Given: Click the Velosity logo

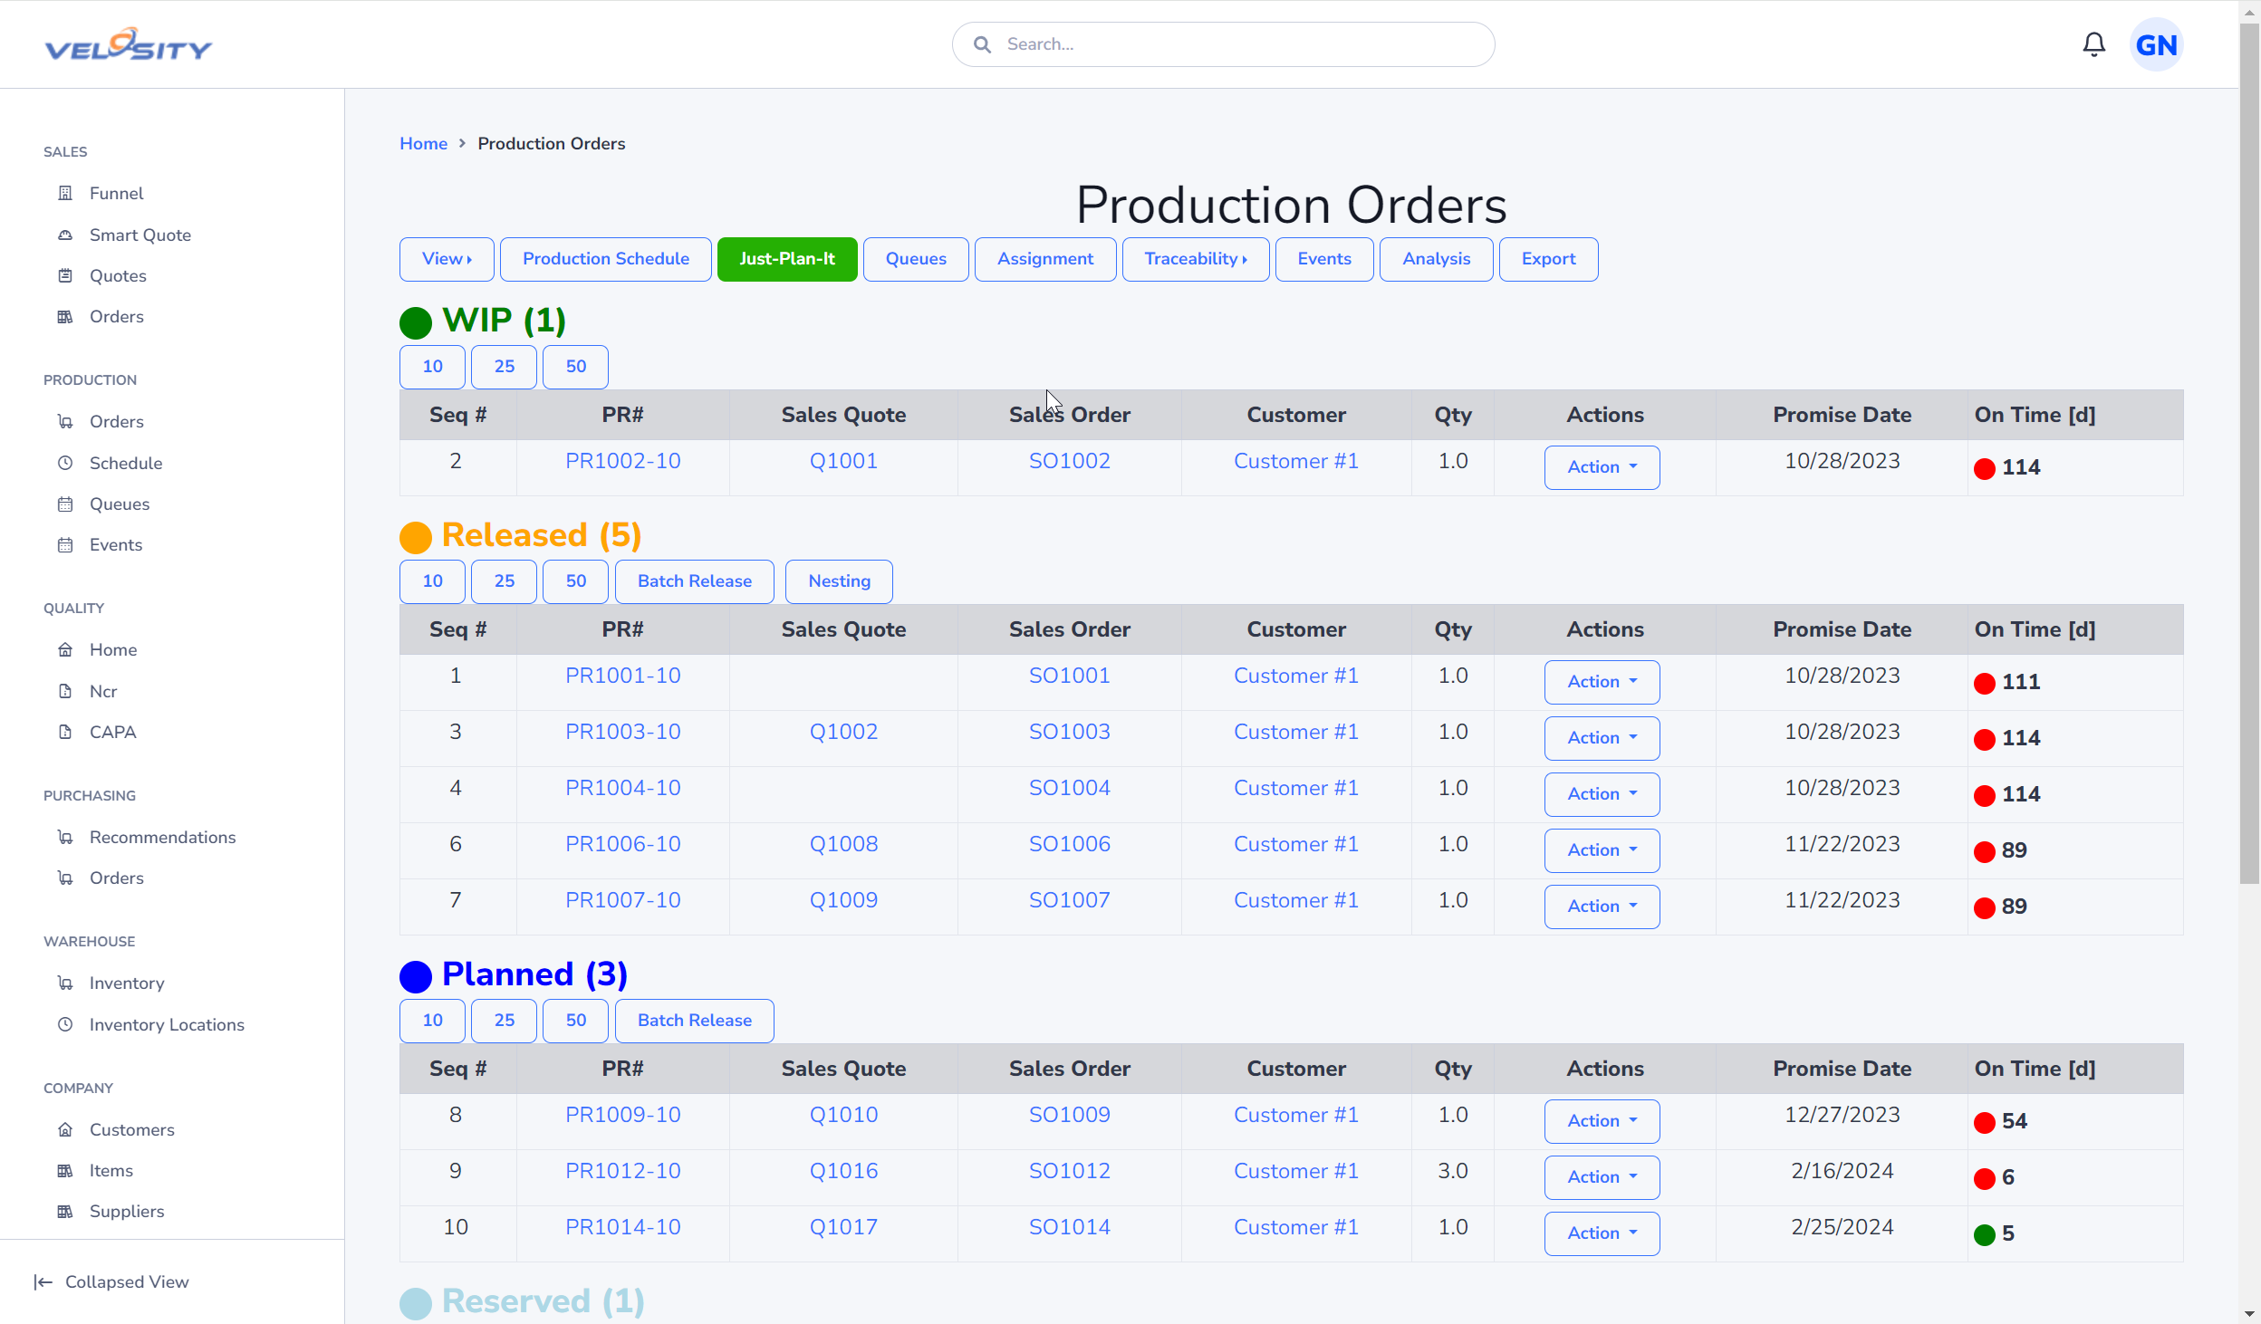Looking at the screenshot, I should coord(128,44).
